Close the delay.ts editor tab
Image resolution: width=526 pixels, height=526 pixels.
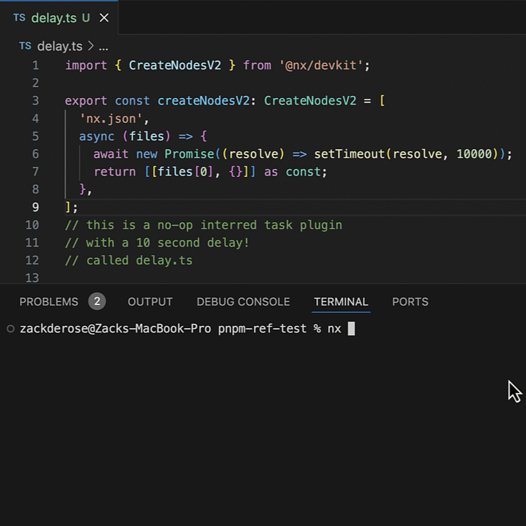coord(104,18)
